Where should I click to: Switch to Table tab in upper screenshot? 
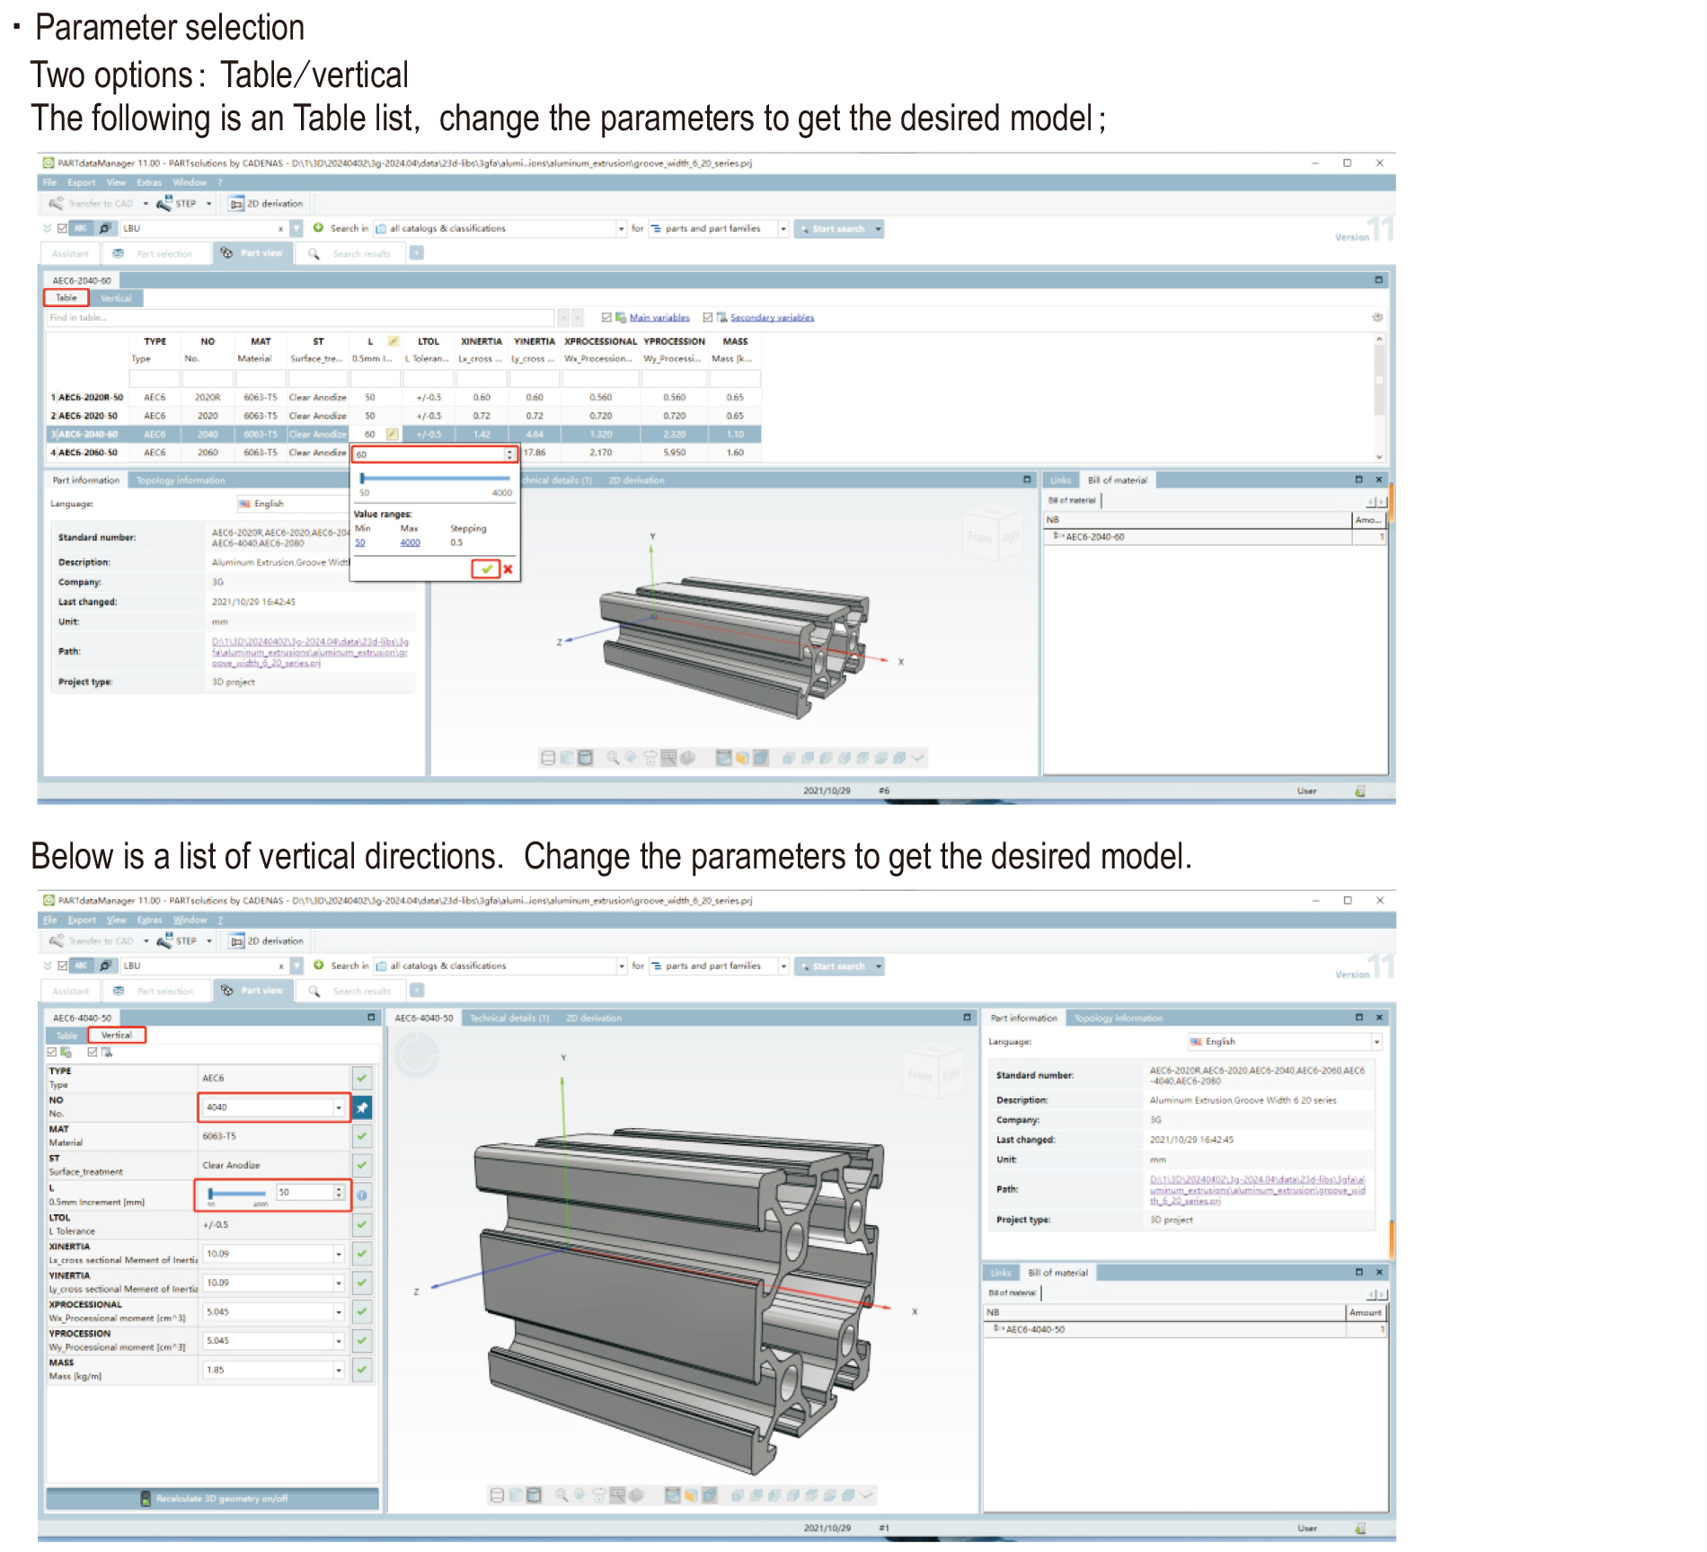[66, 297]
